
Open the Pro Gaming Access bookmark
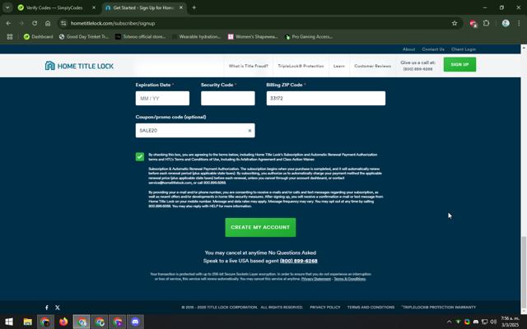309,36
